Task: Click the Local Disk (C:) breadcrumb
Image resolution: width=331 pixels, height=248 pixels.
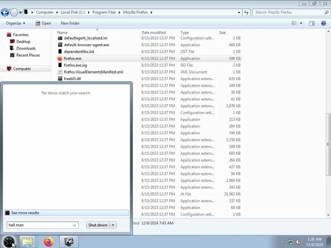Action: click(x=73, y=12)
